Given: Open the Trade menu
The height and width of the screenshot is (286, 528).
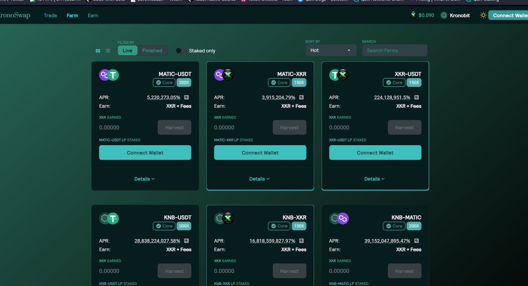Looking at the screenshot, I should point(50,15).
